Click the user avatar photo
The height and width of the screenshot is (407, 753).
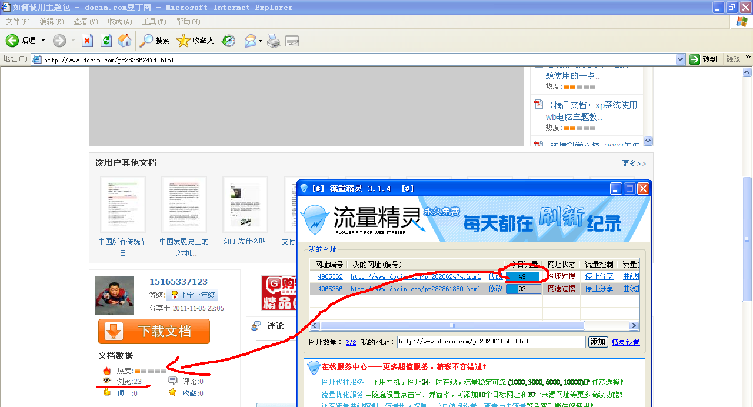[x=114, y=295]
